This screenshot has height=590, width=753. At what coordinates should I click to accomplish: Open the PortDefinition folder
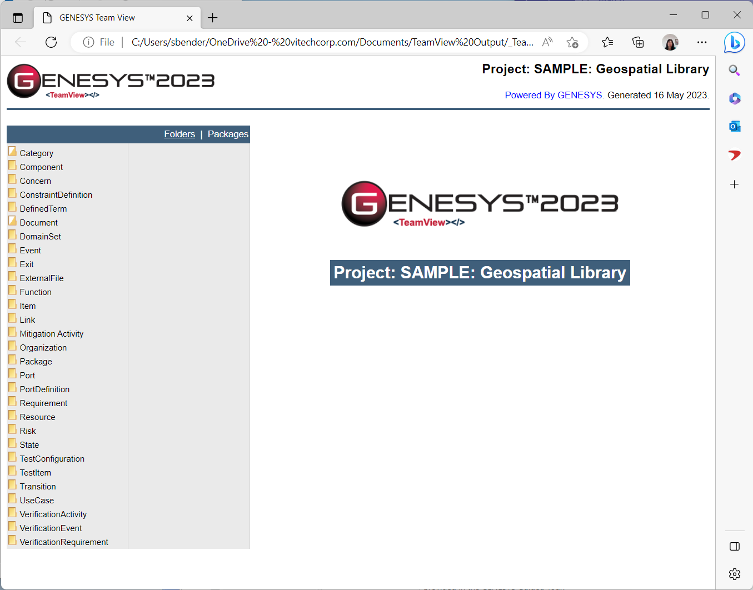39,389
